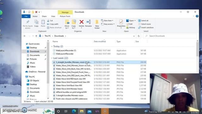The image size is (202, 114).
Task: Open the Copy to menu
Action: coord(74,24)
